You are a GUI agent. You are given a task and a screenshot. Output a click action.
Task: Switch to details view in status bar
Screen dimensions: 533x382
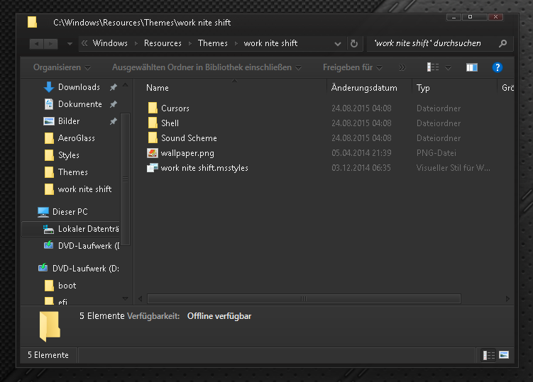pos(489,355)
